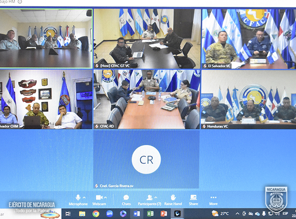The image size is (296, 219).
Task: Select the Host CFAC GT VC video
Action: tap(146, 39)
